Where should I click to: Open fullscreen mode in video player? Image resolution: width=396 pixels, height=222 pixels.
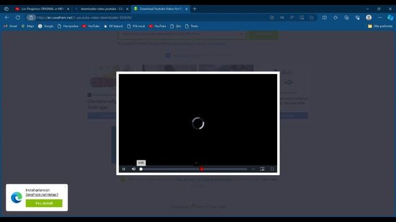click(x=272, y=169)
